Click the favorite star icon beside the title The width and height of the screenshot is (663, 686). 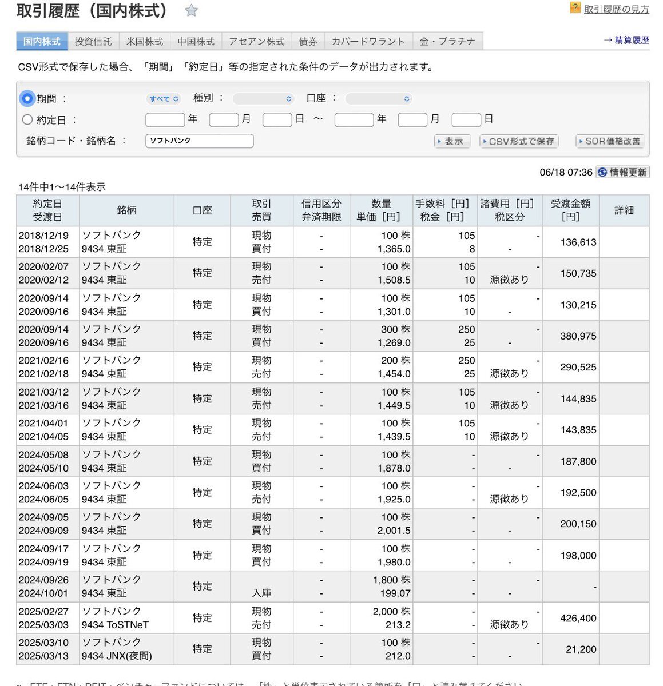tap(191, 10)
